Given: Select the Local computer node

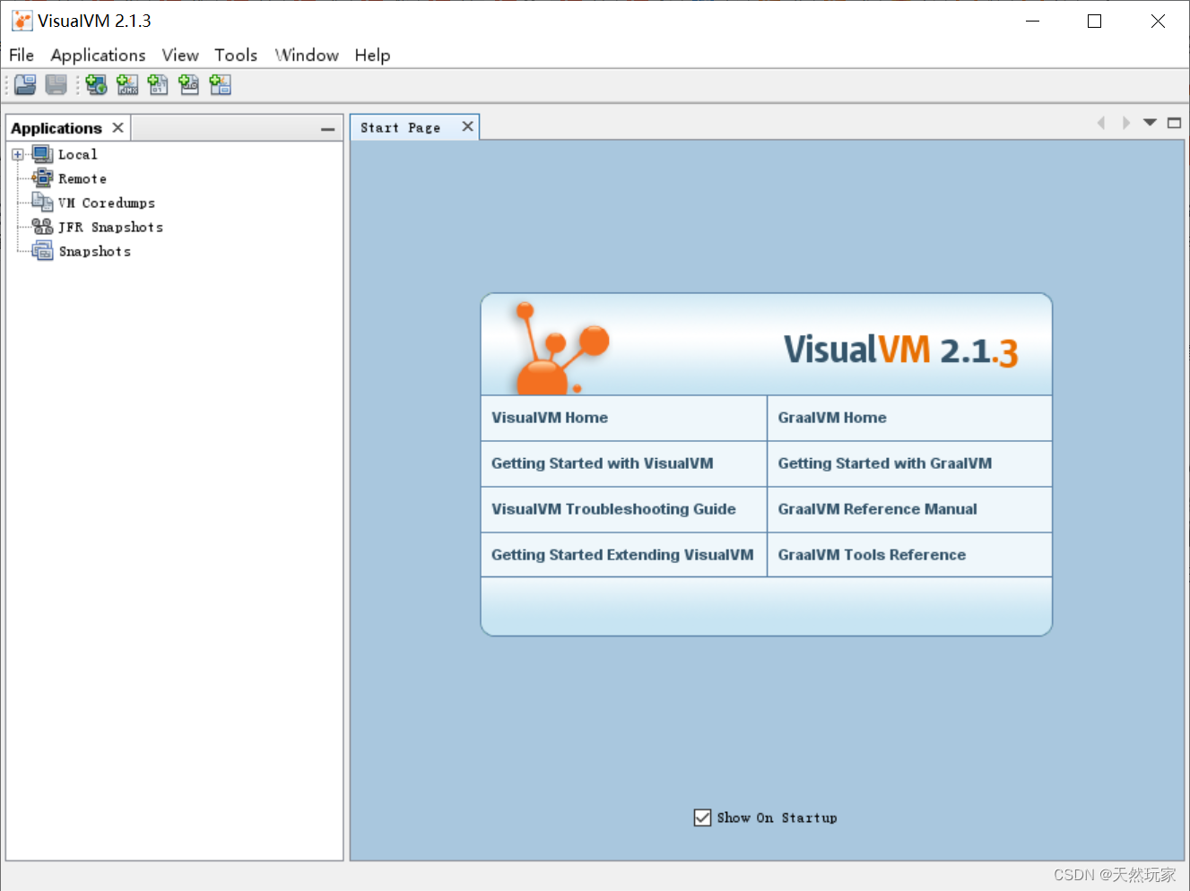Looking at the screenshot, I should (x=77, y=154).
